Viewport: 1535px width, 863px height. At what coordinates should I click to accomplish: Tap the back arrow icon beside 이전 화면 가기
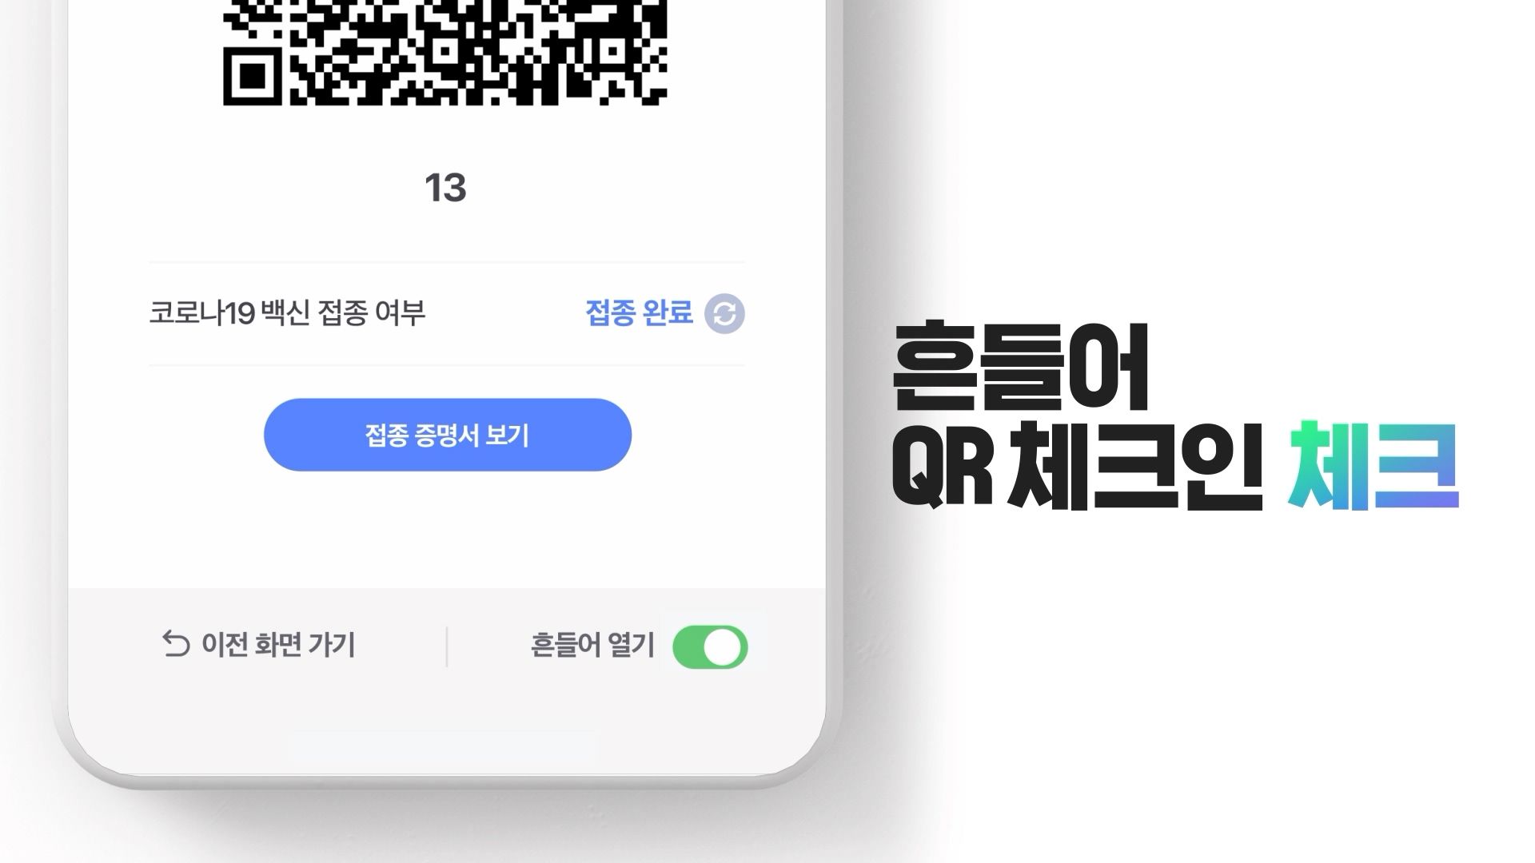pyautogui.click(x=176, y=644)
